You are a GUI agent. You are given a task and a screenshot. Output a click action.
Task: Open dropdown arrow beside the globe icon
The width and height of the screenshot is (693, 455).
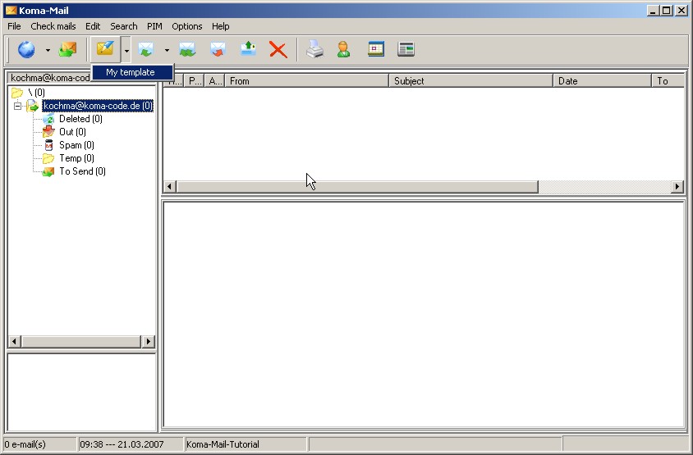point(48,50)
